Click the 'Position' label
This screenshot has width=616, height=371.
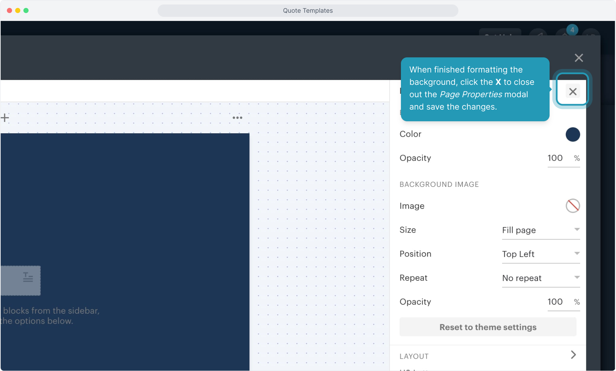click(x=415, y=254)
